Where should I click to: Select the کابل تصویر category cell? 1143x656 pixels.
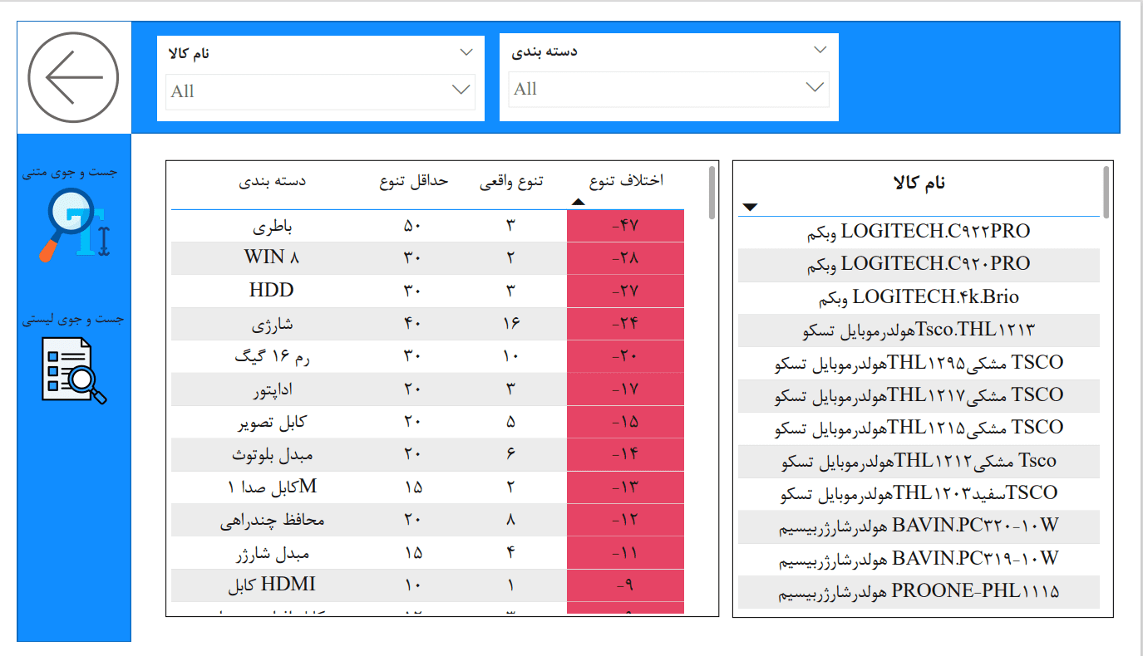point(272,422)
